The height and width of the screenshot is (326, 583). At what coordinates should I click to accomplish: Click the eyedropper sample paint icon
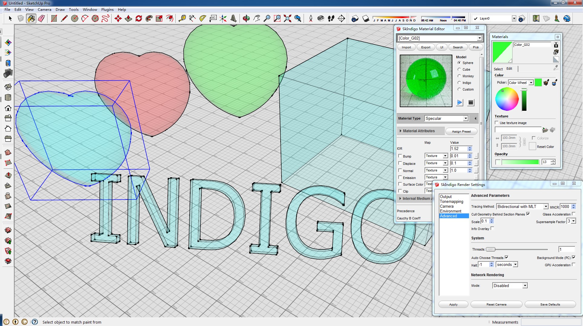point(556,68)
